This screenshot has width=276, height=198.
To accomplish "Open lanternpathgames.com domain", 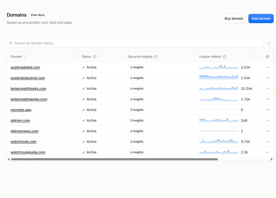I will pyautogui.click(x=29, y=99).
